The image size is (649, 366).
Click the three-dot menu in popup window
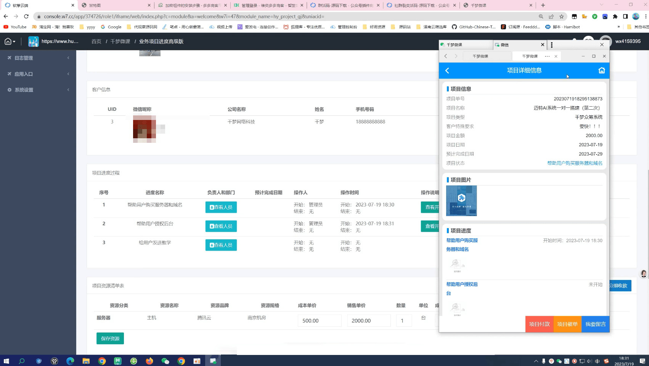pyautogui.click(x=551, y=45)
